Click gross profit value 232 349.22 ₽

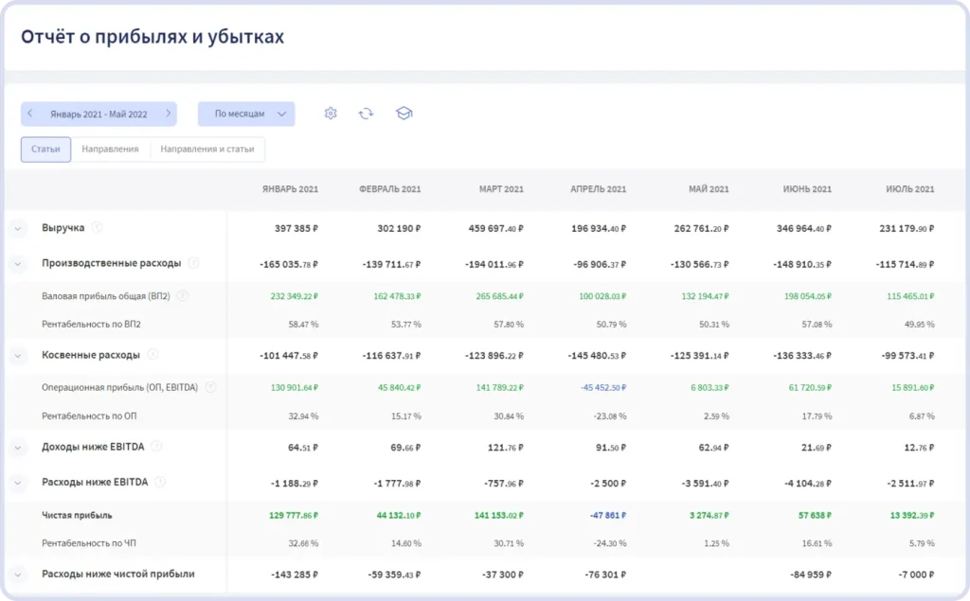click(x=295, y=296)
